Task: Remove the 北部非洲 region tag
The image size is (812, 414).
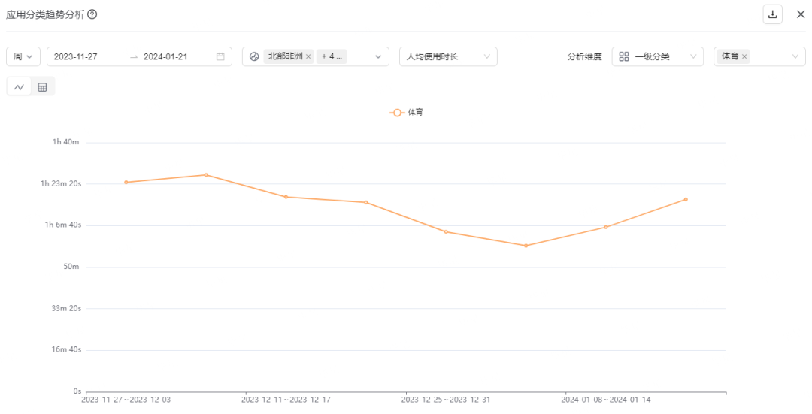Action: (x=308, y=56)
